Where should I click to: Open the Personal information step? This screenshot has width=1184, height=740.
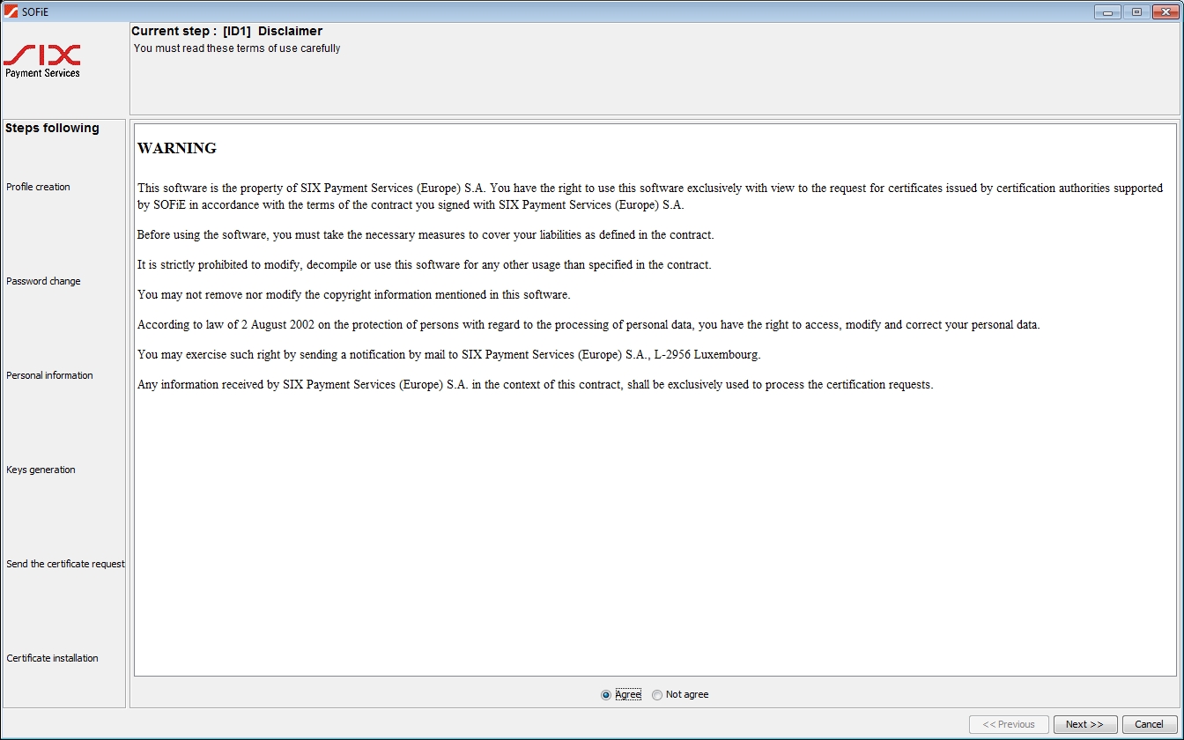click(x=49, y=375)
